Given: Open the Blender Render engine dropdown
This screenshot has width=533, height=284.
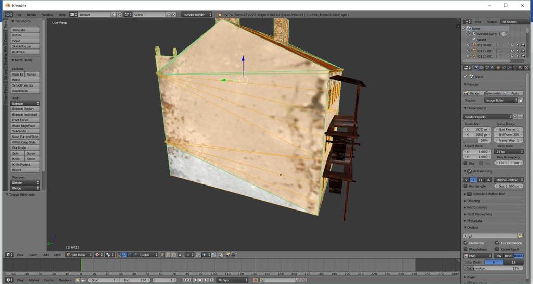Looking at the screenshot, I should [197, 15].
